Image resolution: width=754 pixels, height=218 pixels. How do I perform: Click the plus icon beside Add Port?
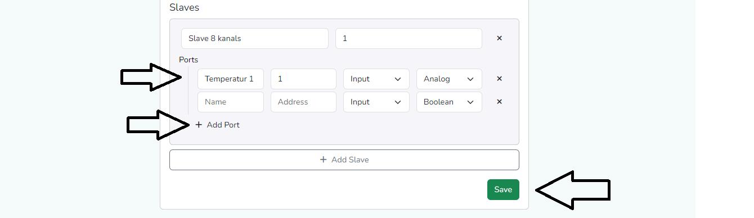[199, 125]
